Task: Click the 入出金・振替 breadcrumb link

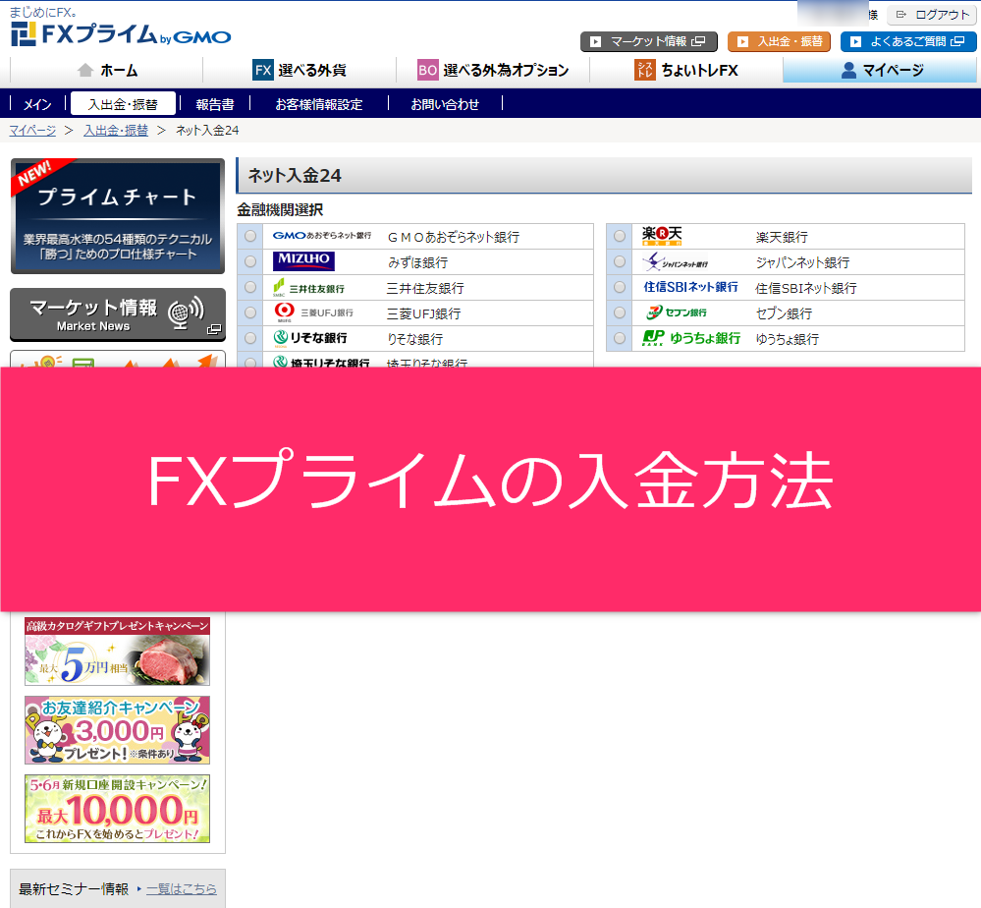Action: [116, 131]
